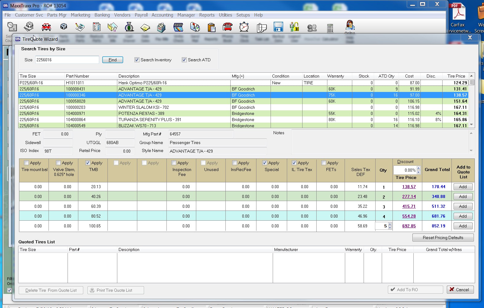Click Delete Tire From Quote List button
Screen dimensions: 484x308
tap(51, 290)
